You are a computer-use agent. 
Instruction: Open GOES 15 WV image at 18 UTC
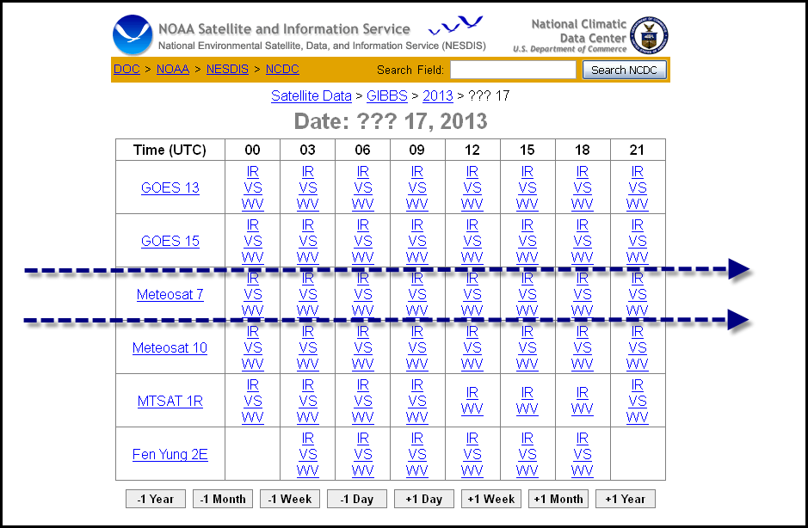[583, 257]
